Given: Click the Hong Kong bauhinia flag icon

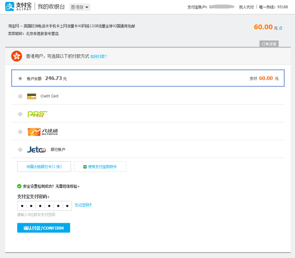Looking at the screenshot, I should 17,56.
